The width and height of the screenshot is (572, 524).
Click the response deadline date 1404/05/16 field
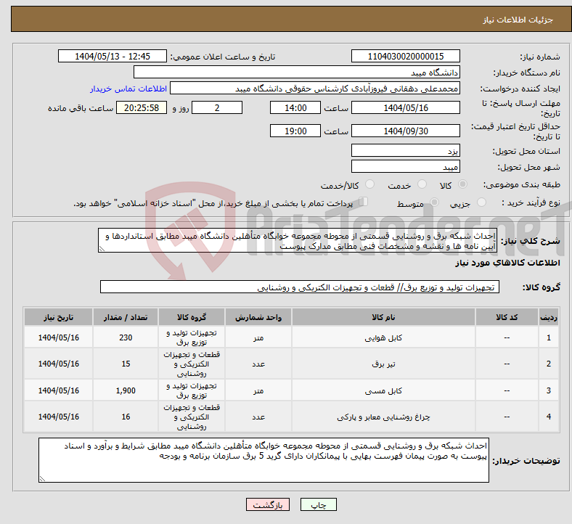click(x=405, y=108)
